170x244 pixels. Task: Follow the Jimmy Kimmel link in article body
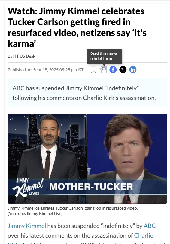27,226
